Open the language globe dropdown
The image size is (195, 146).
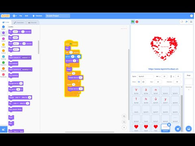pos(15,16)
